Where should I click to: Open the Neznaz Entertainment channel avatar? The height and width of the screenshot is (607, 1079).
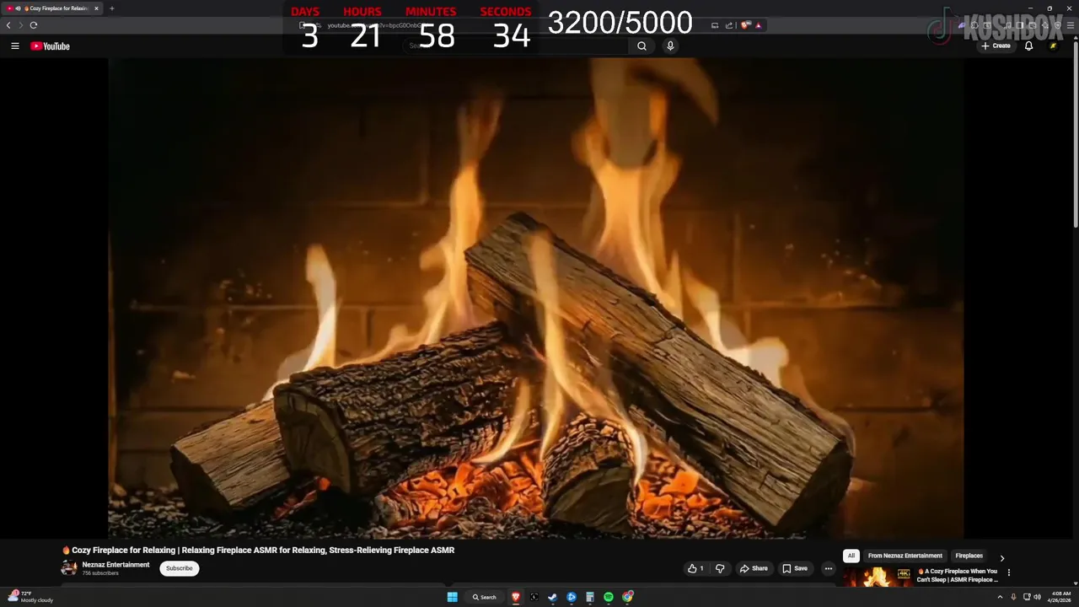69,568
